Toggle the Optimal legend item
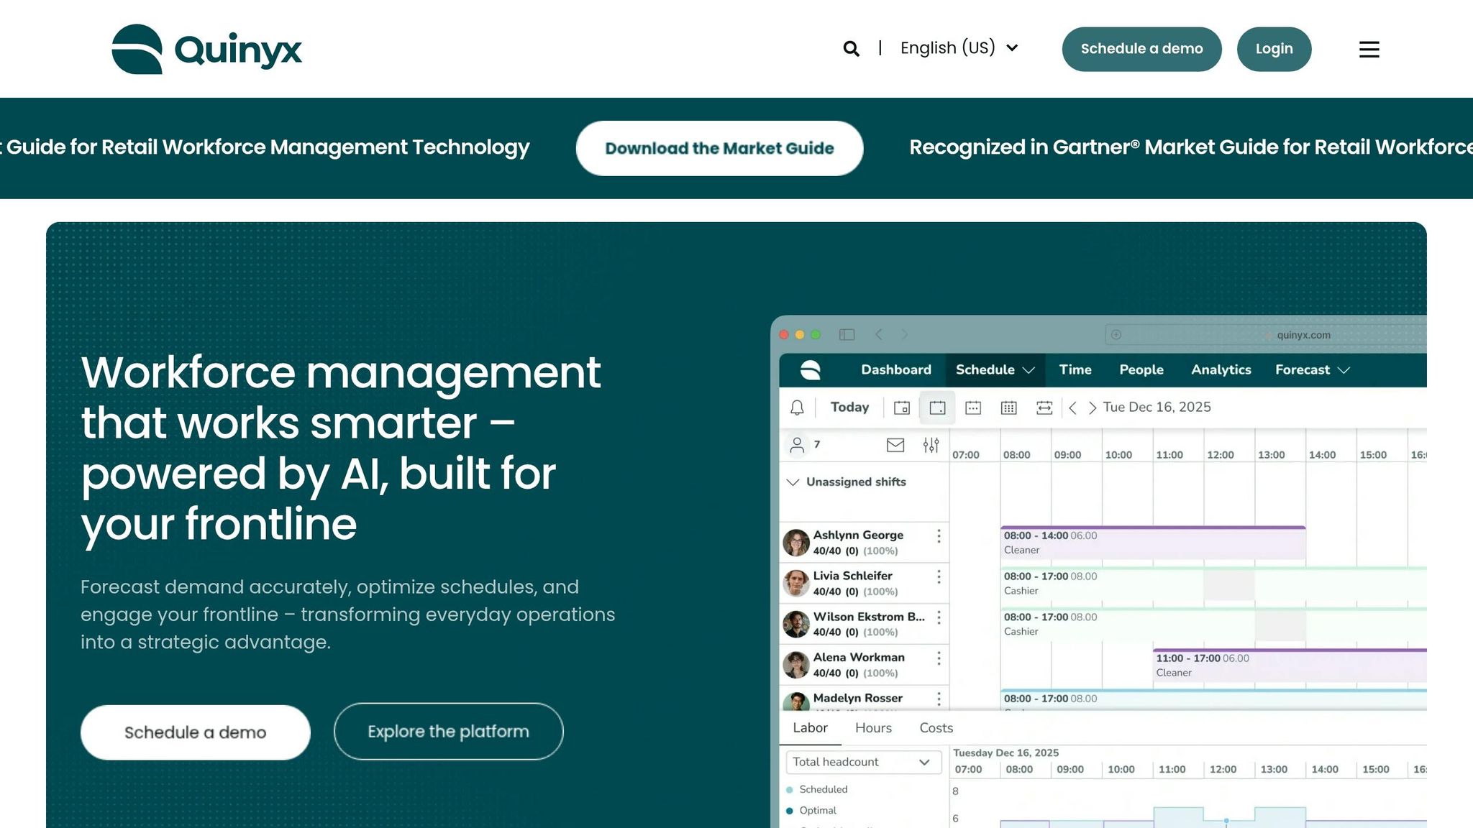1473x828 pixels. [x=811, y=811]
